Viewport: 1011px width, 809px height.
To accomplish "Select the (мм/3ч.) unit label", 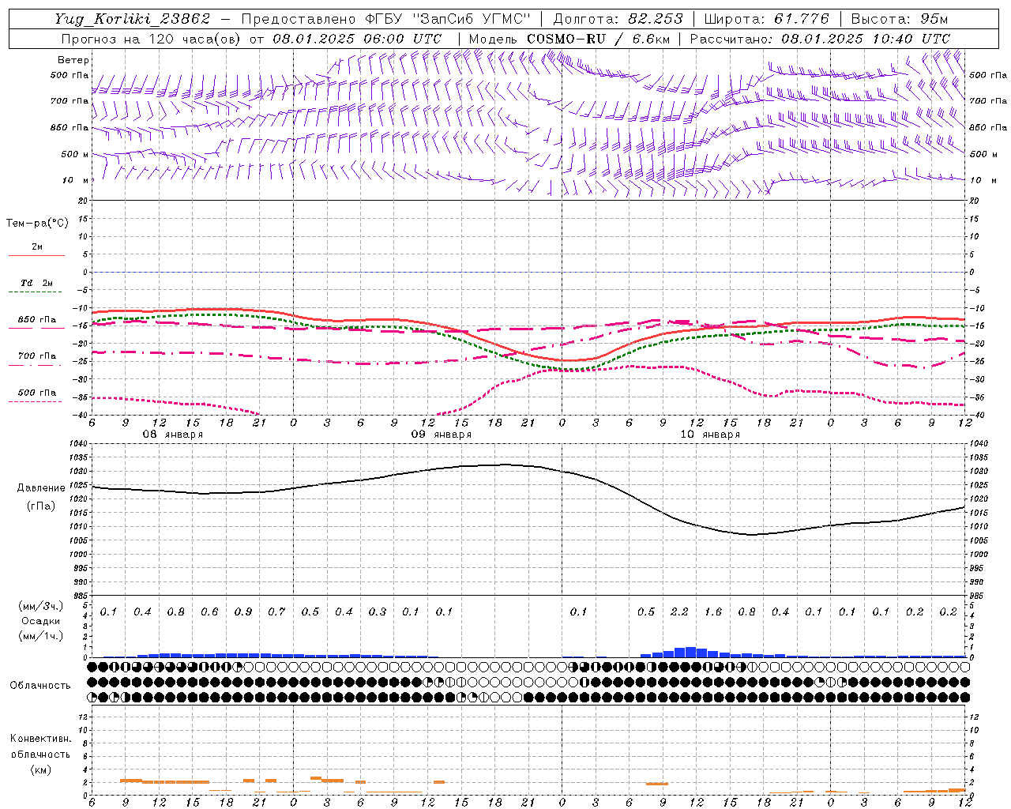I will (40, 606).
